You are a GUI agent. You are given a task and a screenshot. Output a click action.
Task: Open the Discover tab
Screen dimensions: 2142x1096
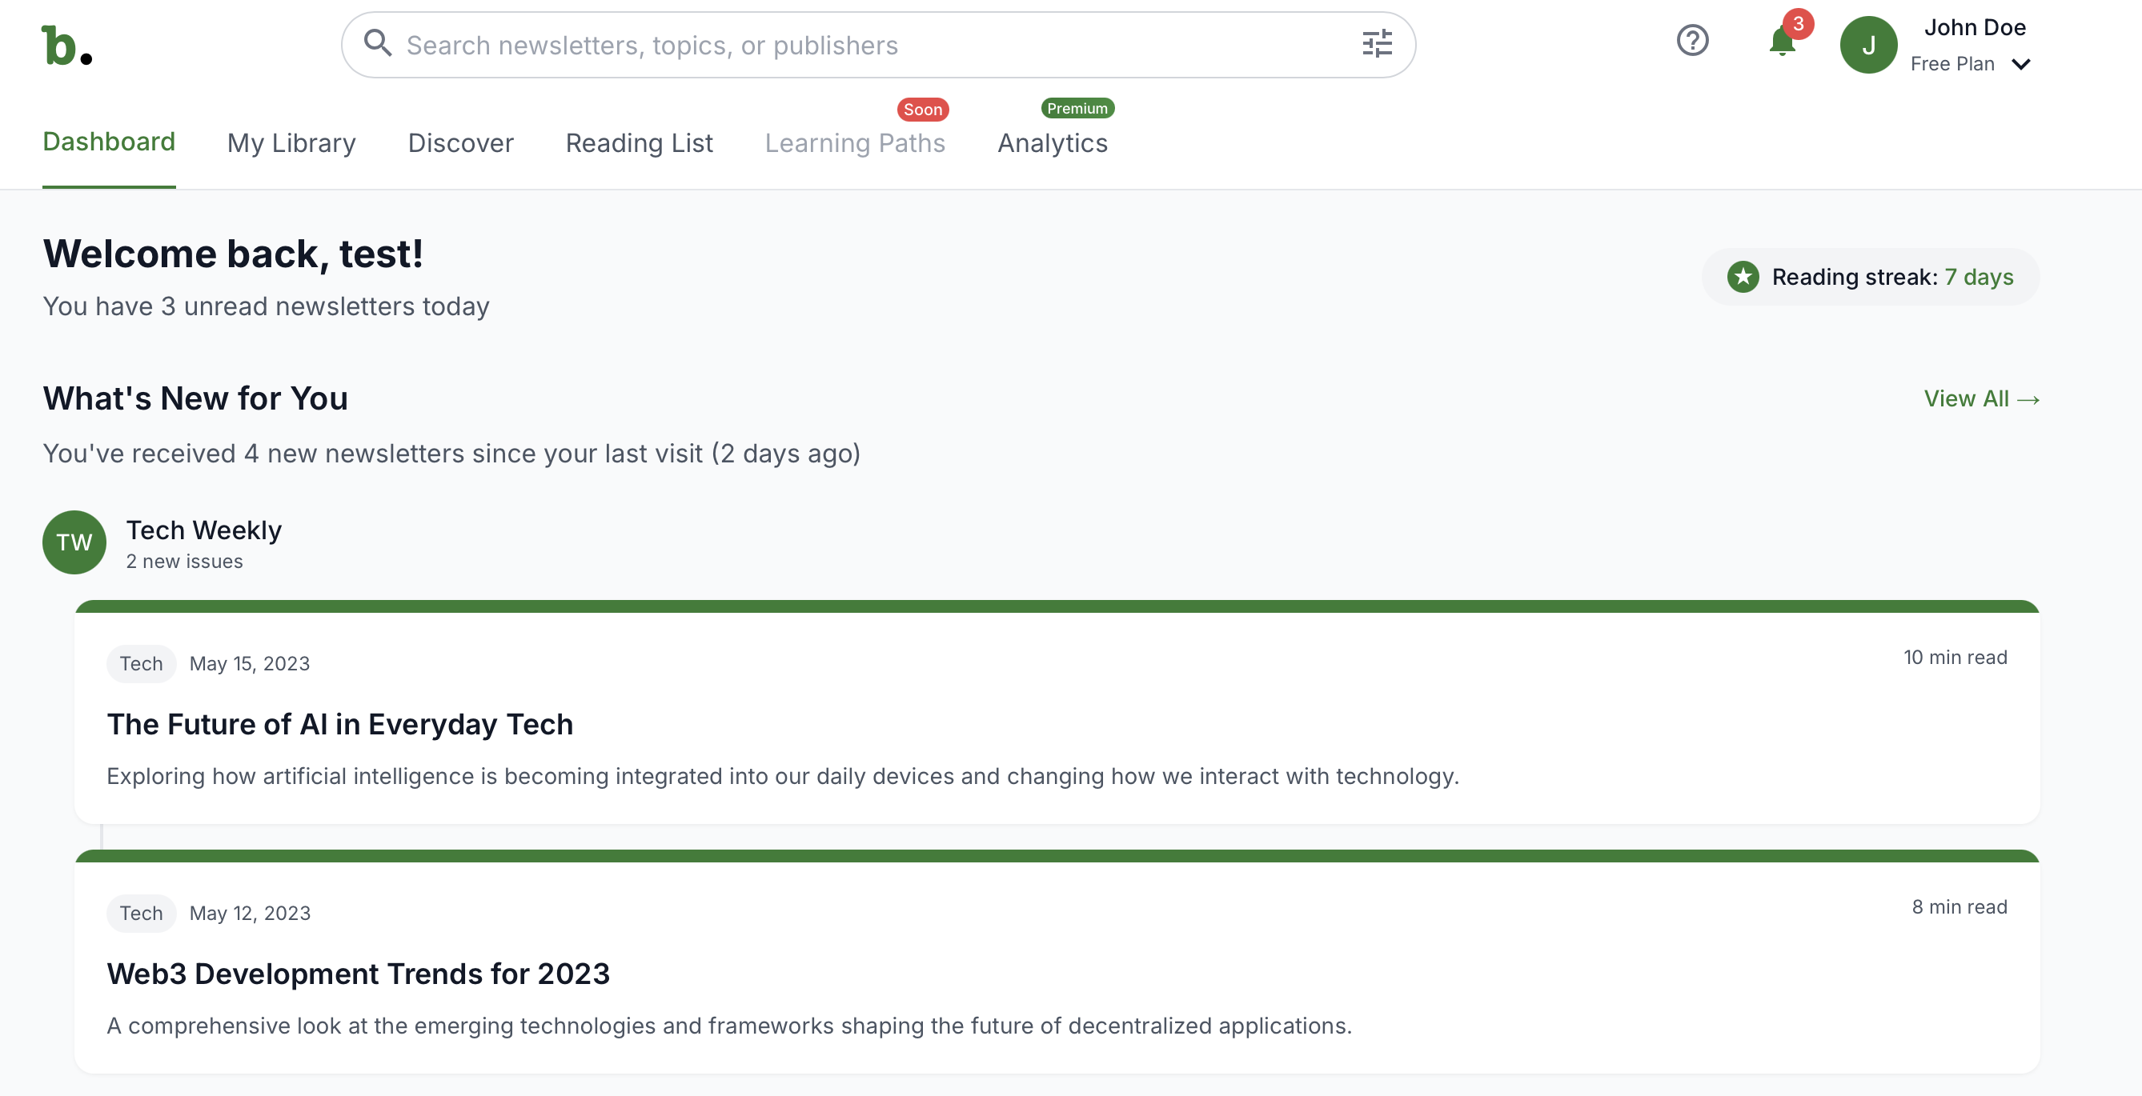tap(461, 143)
